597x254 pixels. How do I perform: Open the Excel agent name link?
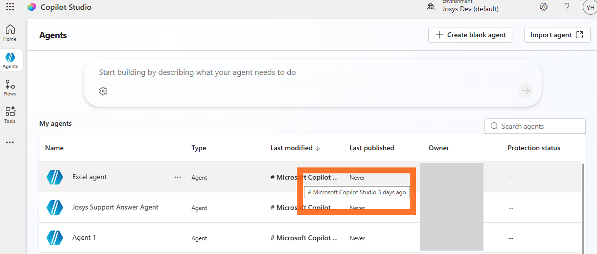point(90,177)
